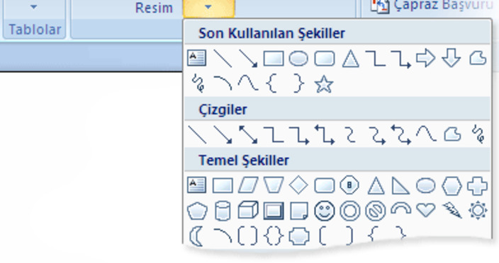
Task: Pick the double-arrow line in Çizgiler
Action: click(248, 135)
